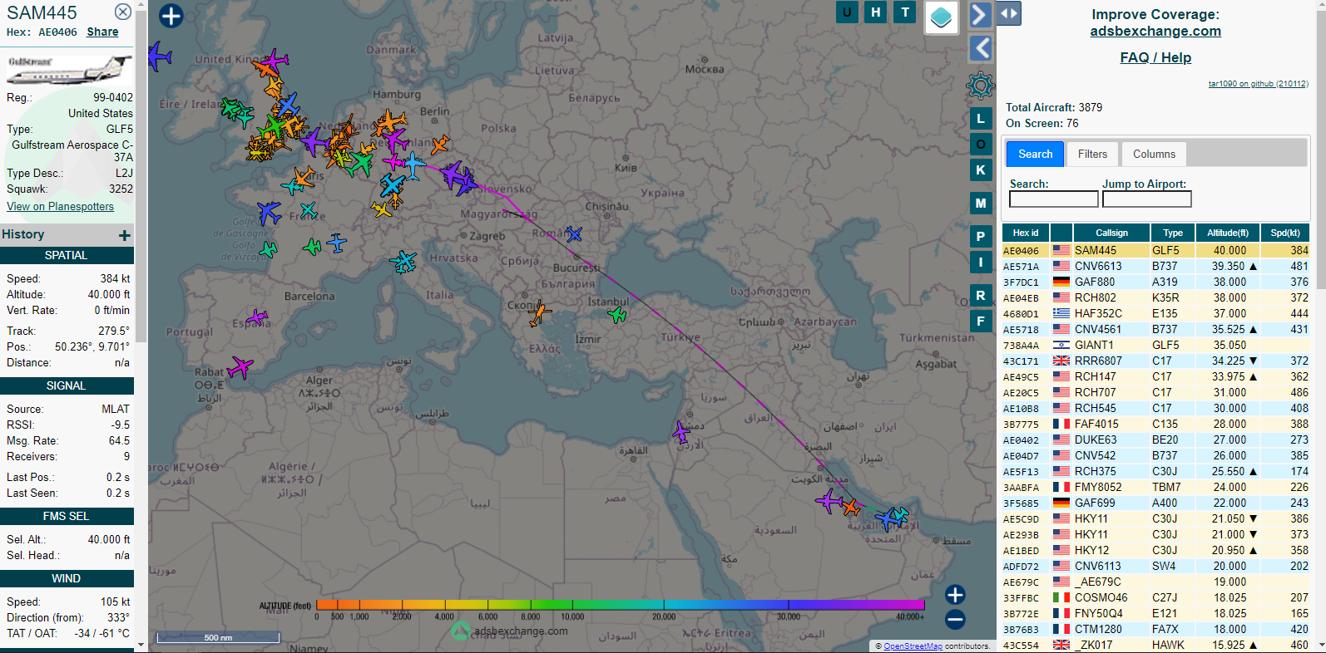Click the left arrow sidebar button

coord(982,48)
